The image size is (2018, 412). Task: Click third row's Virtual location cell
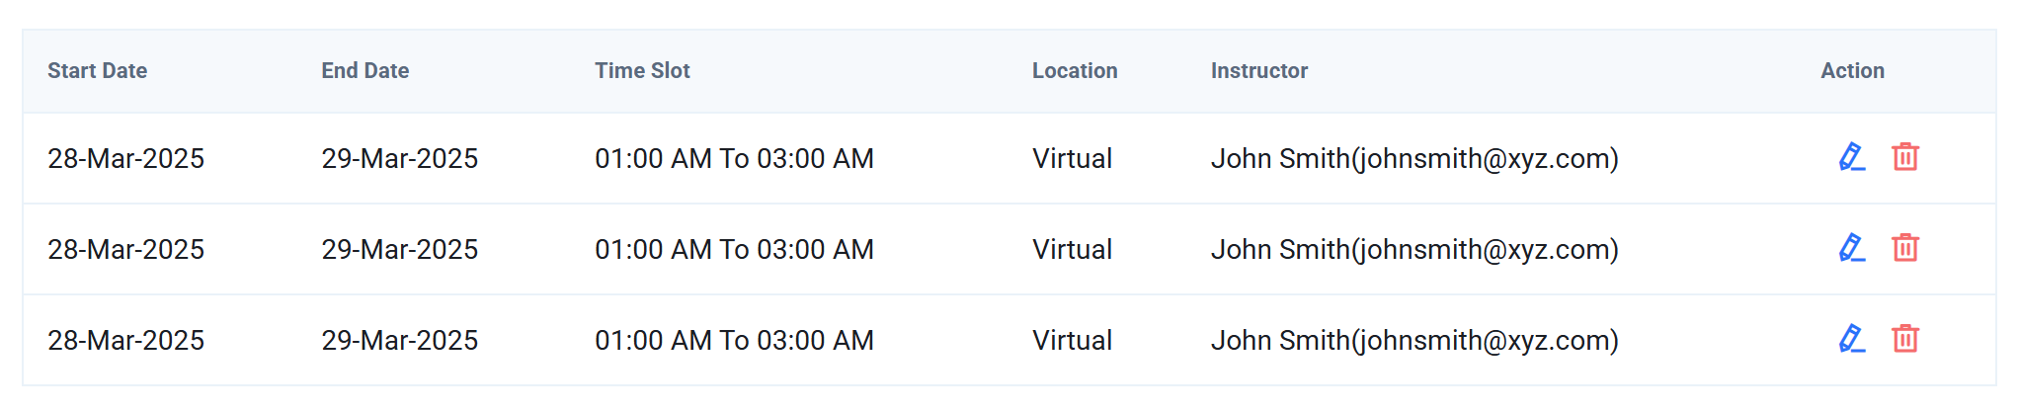pos(1072,340)
